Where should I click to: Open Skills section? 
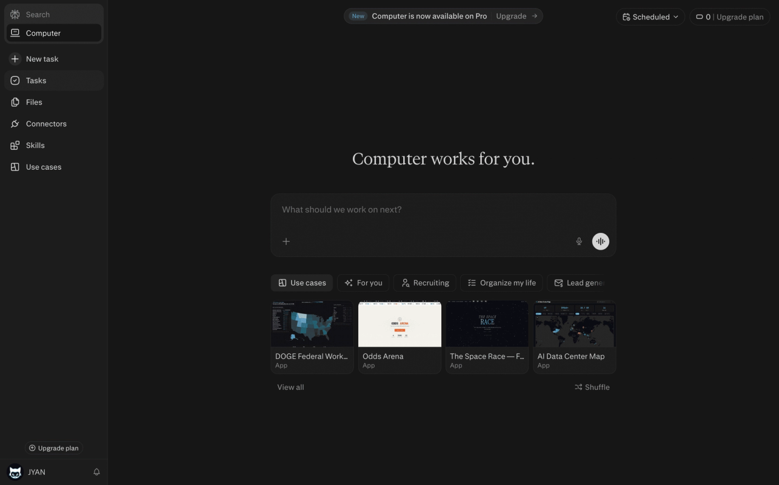tap(54, 145)
